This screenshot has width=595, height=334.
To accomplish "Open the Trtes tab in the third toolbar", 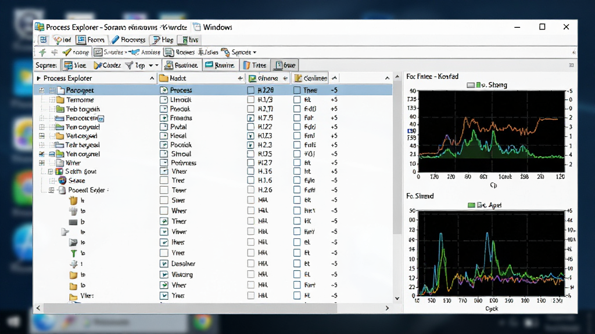I will pyautogui.click(x=255, y=65).
